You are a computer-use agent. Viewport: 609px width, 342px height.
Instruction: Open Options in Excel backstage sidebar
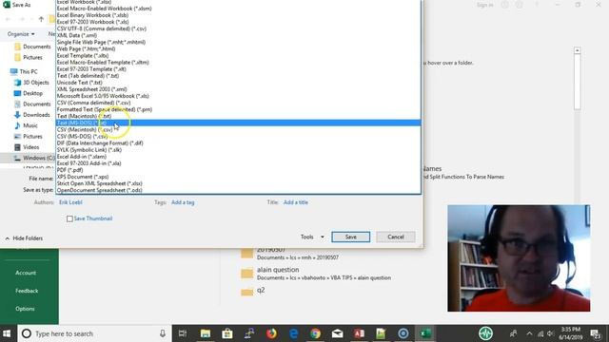[25, 309]
